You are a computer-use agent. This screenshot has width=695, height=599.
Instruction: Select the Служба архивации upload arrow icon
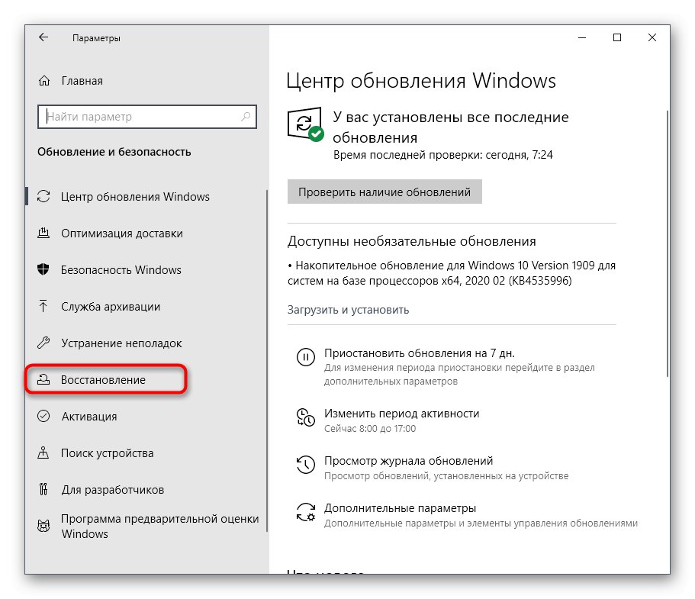pyautogui.click(x=43, y=307)
